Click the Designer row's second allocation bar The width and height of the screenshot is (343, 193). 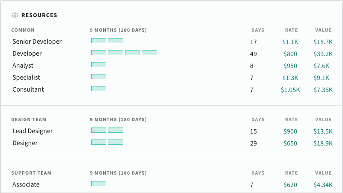click(116, 142)
